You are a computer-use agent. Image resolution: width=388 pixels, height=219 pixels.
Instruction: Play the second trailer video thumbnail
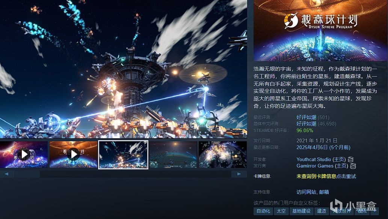[x=73, y=154]
